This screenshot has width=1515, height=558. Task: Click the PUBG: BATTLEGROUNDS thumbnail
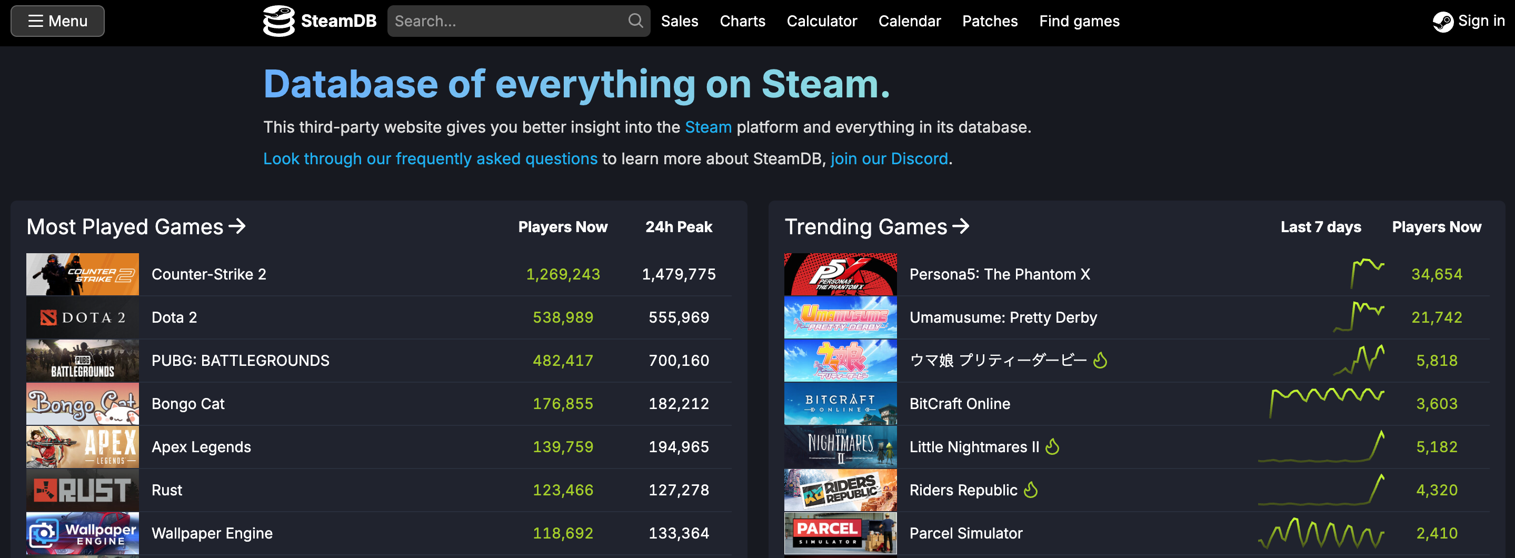[82, 361]
